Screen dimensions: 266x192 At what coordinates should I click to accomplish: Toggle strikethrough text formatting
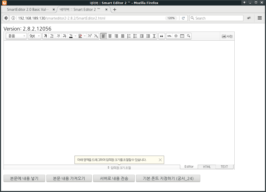coord(64,36)
